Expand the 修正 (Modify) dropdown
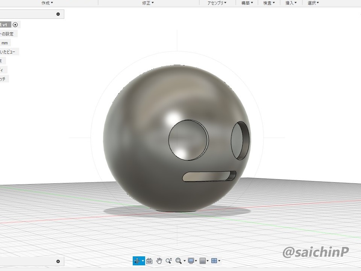The image size is (361, 271). (148, 3)
